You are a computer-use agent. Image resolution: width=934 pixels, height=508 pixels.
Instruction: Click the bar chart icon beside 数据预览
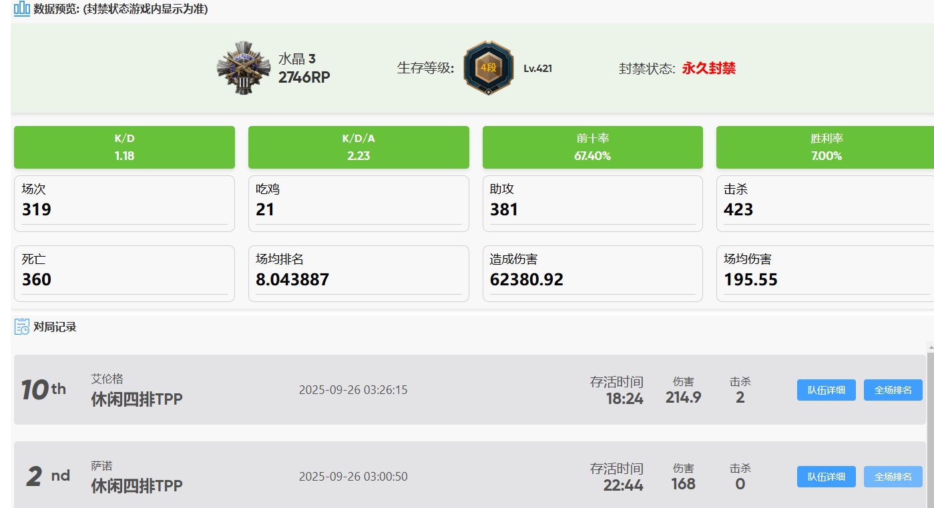[x=21, y=9]
